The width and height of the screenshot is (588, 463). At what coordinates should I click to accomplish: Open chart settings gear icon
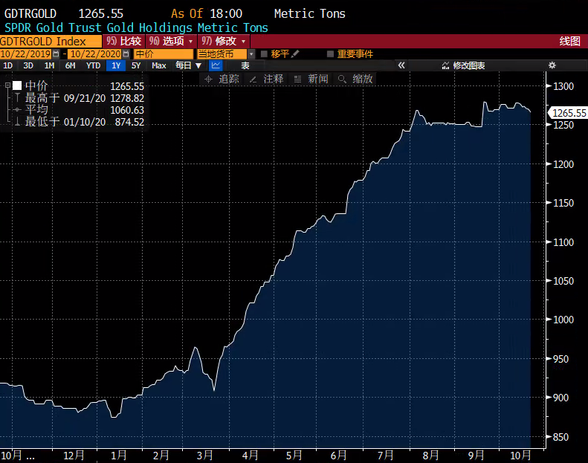pos(552,65)
